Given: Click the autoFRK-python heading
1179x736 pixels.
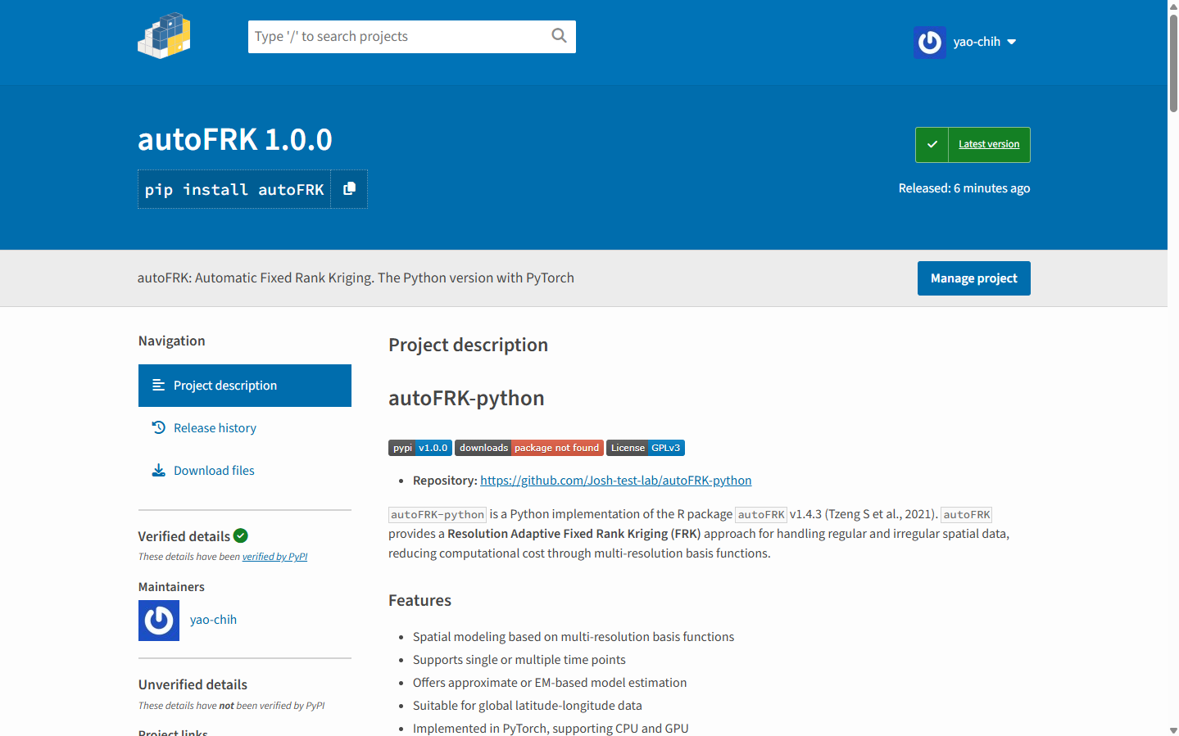Looking at the screenshot, I should (466, 399).
